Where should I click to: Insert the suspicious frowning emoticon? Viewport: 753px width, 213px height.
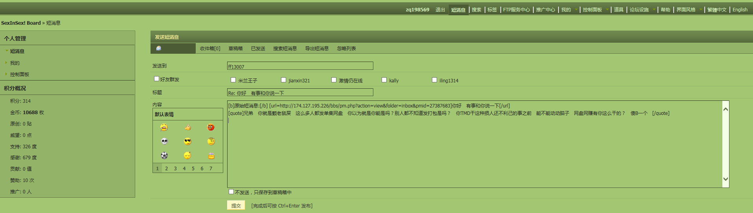tap(211, 141)
